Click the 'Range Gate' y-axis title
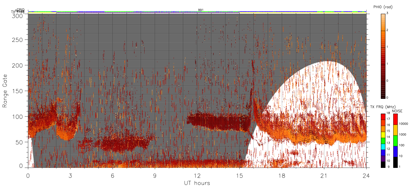412x190 pixels. point(5,91)
